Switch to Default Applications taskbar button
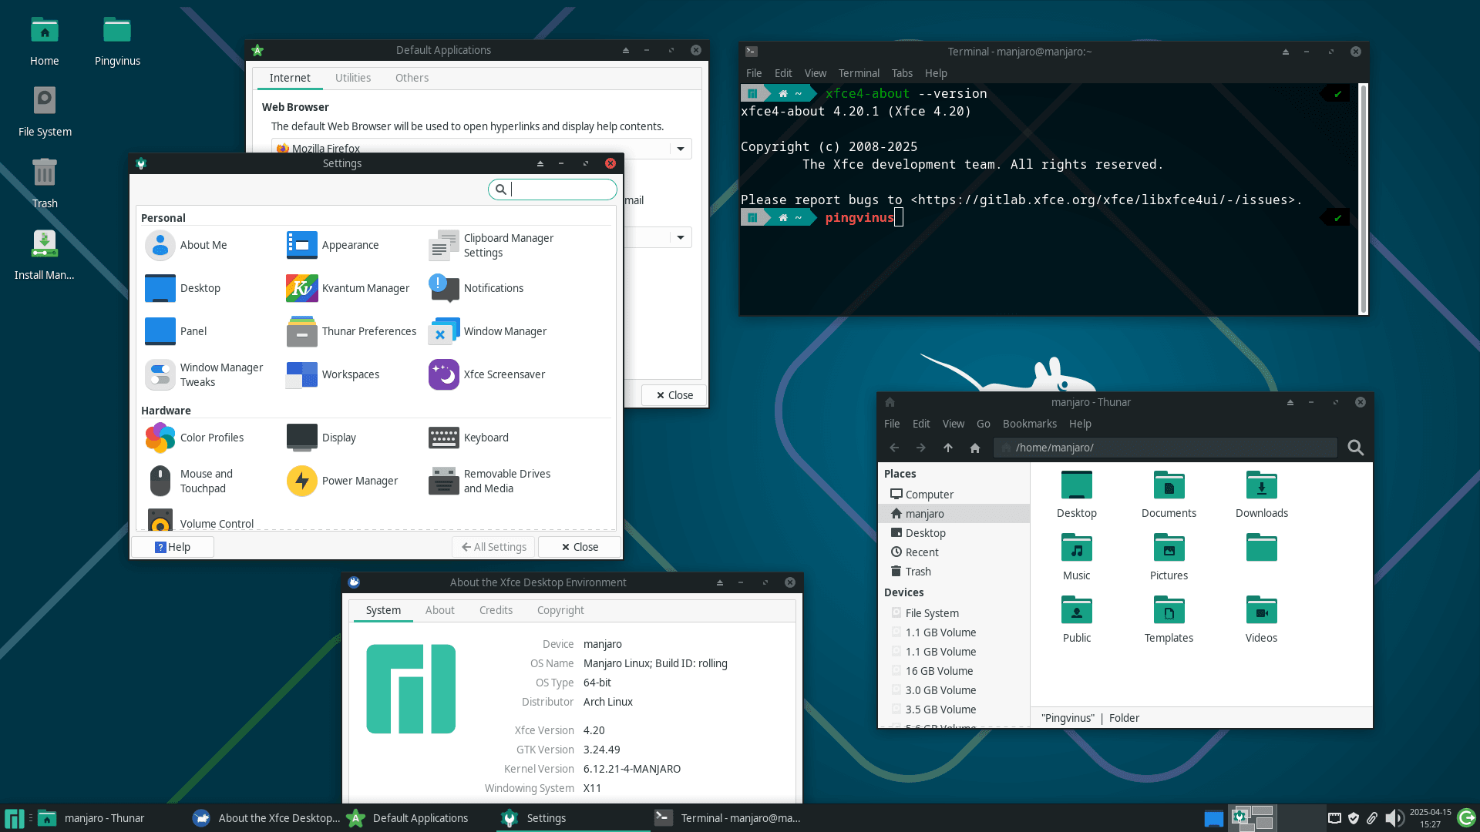Screen dimensions: 1480x832 click(x=419, y=818)
